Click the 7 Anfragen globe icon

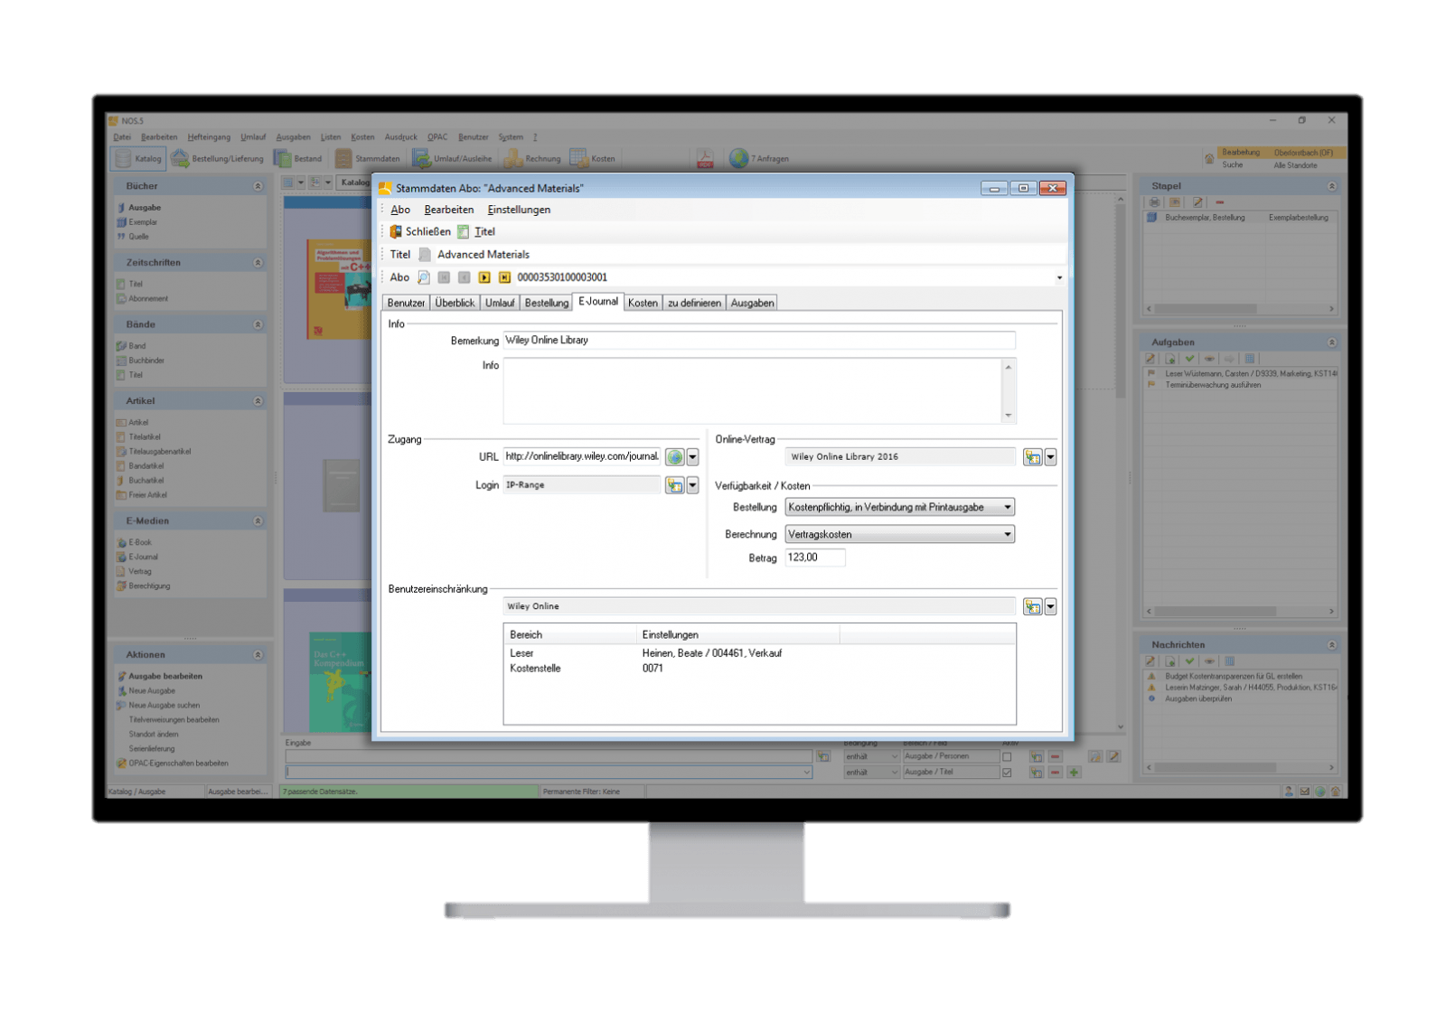coord(739,159)
